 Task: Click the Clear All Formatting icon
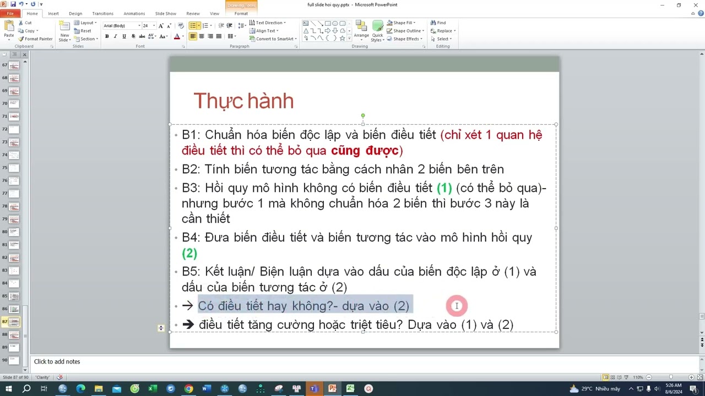click(x=181, y=26)
